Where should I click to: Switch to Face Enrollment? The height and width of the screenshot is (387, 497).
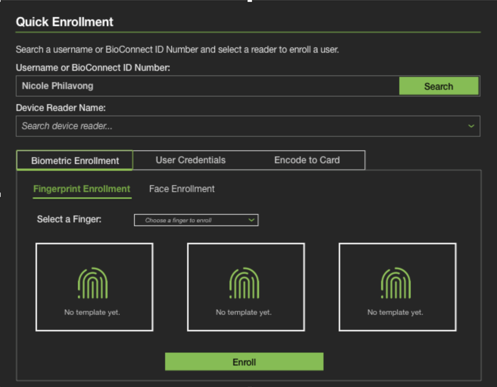pyautogui.click(x=182, y=189)
